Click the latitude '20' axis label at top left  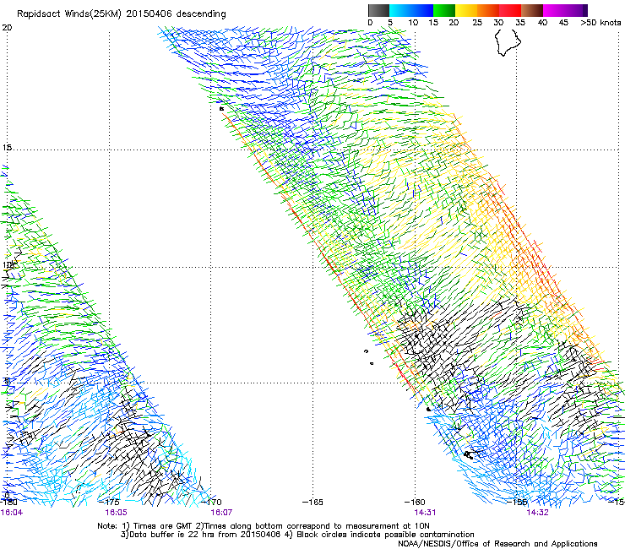coord(7,28)
